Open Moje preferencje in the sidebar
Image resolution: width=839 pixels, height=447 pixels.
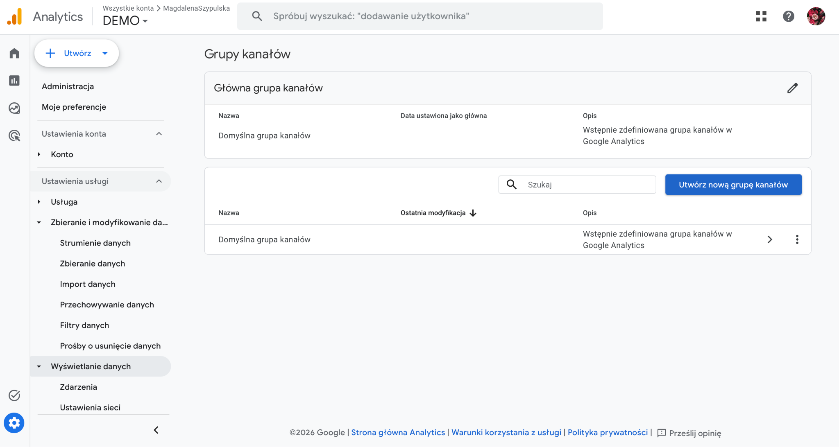[74, 107]
